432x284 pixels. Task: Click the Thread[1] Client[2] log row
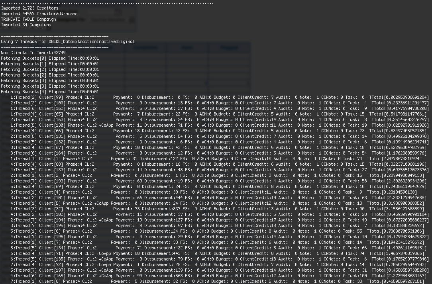coord(217,176)
